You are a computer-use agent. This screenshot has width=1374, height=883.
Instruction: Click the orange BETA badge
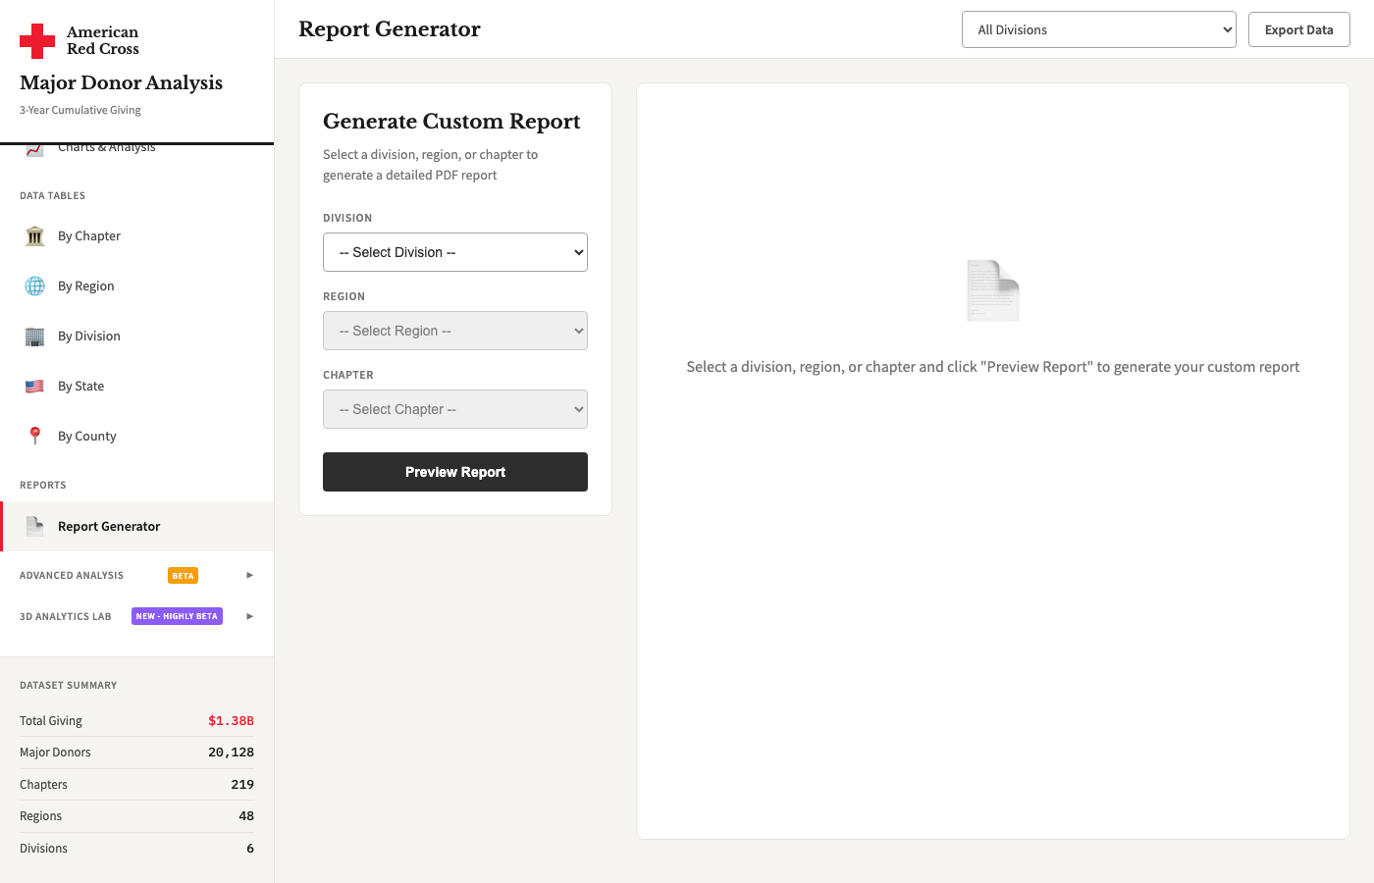pos(183,576)
